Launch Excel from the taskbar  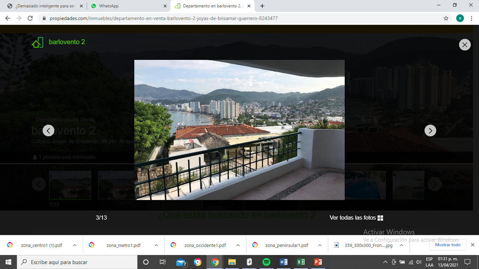(x=301, y=262)
